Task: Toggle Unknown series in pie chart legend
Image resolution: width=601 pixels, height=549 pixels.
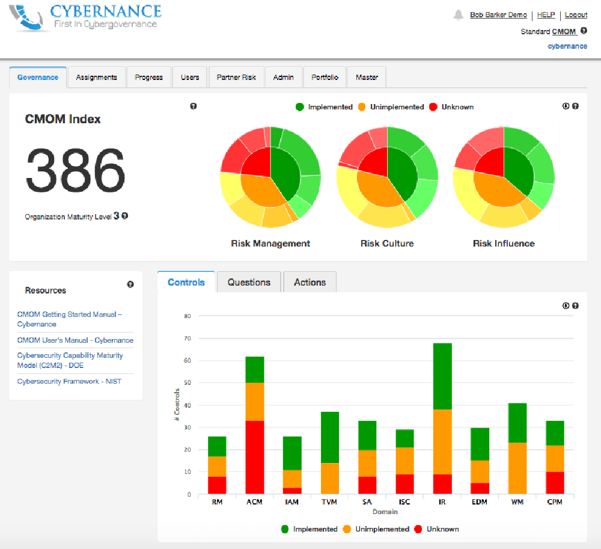Action: coord(451,107)
